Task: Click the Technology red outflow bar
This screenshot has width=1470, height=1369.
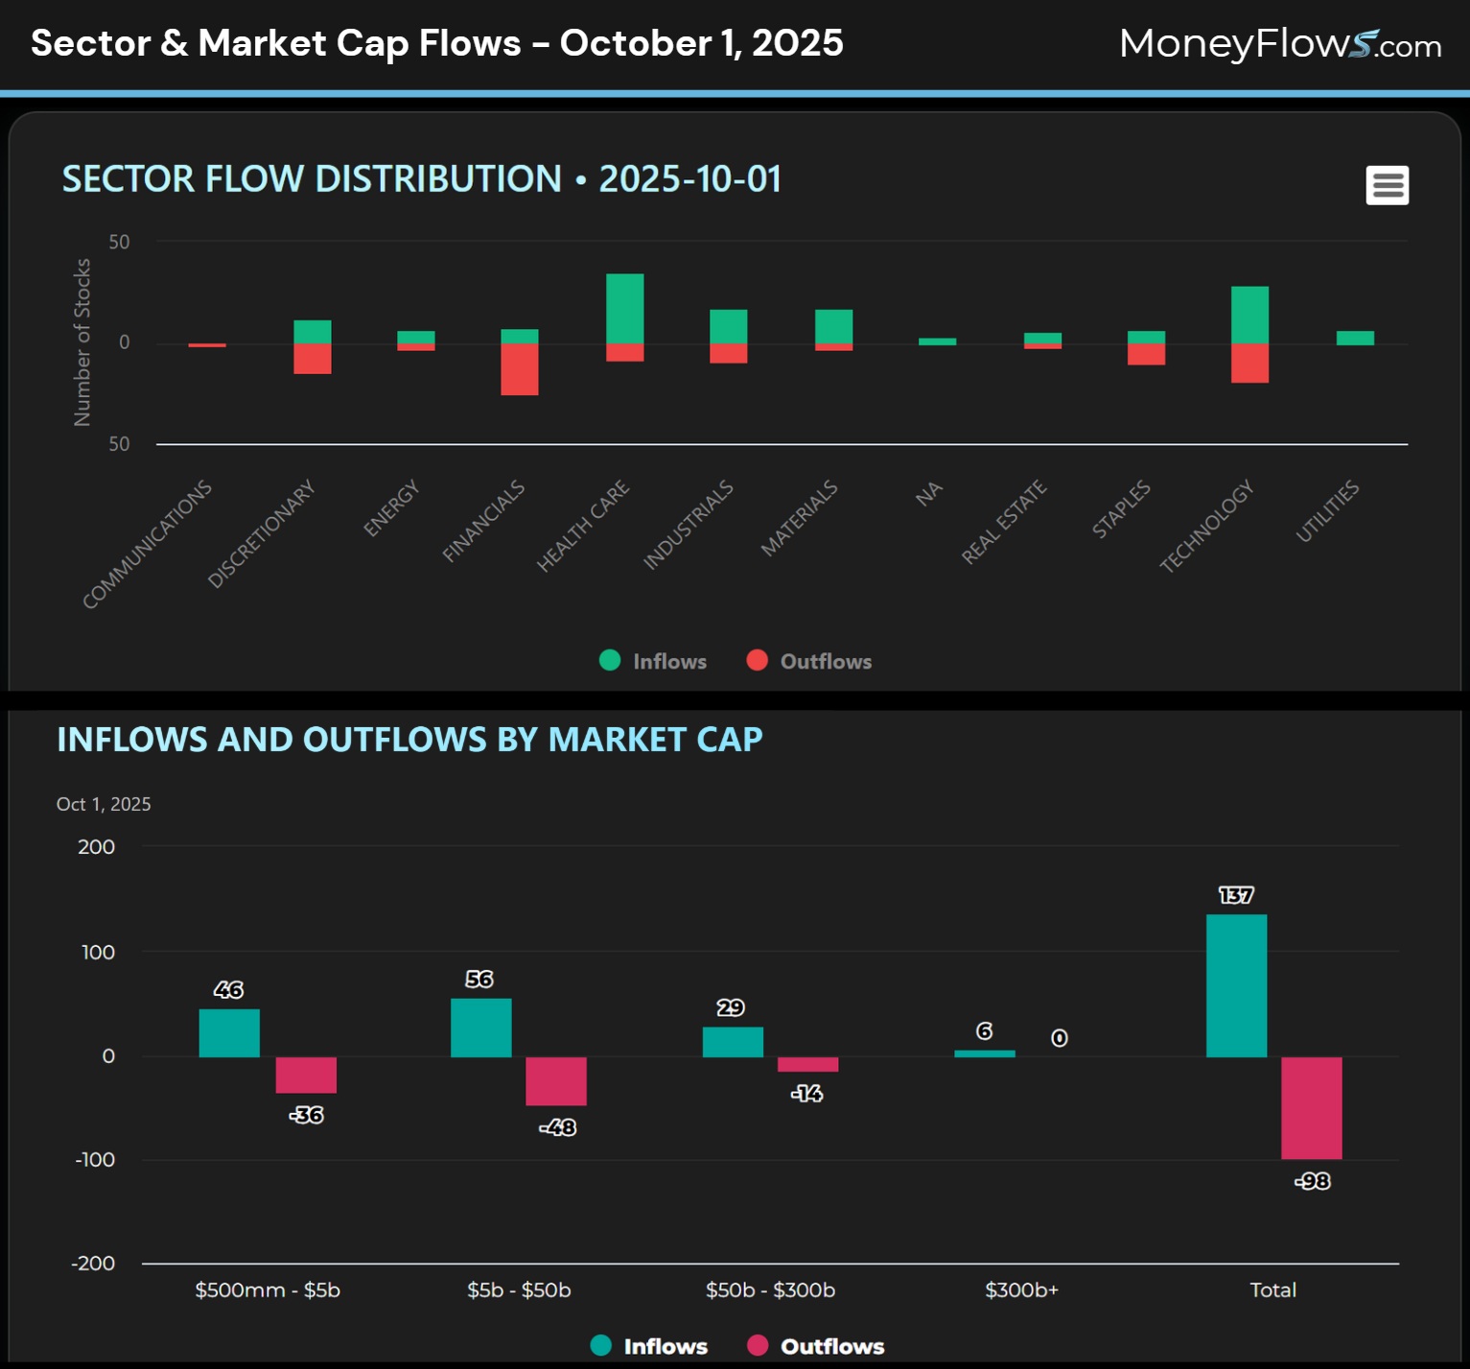Action: pyautogui.click(x=1249, y=364)
